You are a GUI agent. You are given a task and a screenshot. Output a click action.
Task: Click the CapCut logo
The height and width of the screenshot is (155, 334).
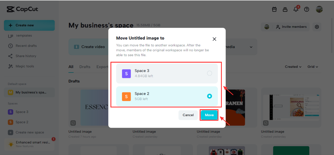[x=22, y=9]
